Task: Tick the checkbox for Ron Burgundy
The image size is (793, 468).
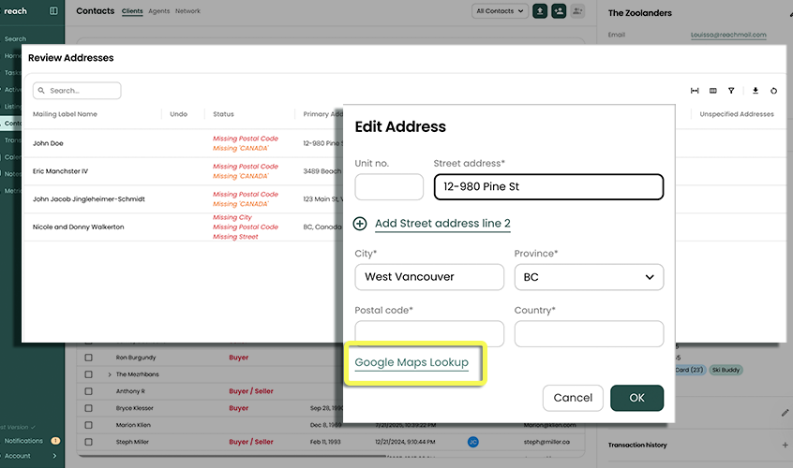Action: tap(89, 358)
